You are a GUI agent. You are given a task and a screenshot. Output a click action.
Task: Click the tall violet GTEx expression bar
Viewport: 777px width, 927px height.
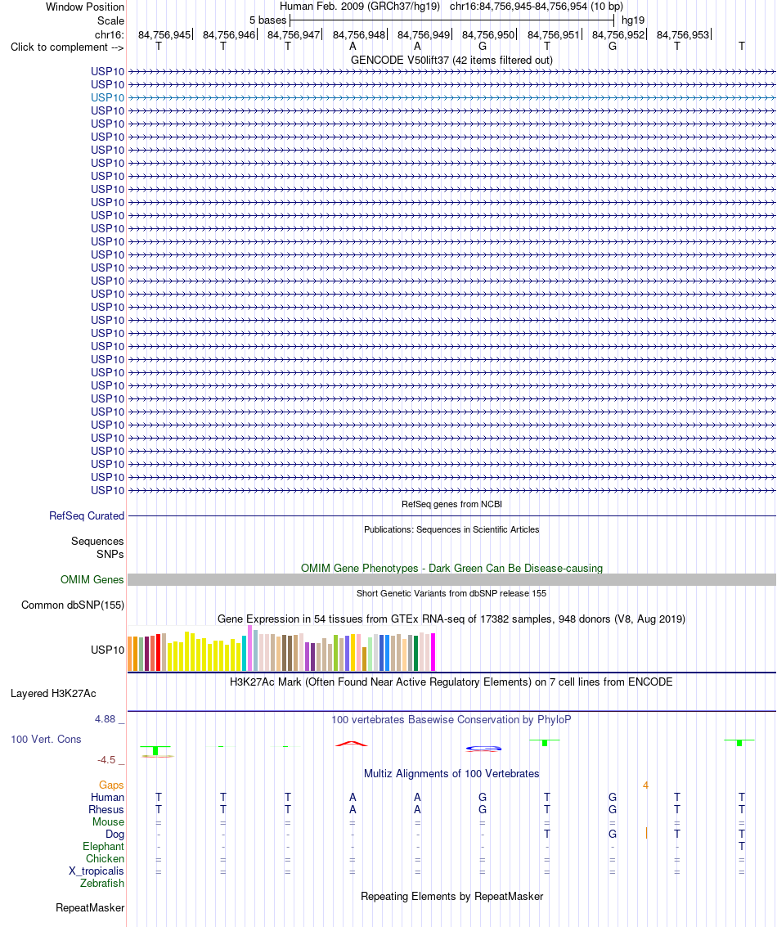pyautogui.click(x=250, y=648)
